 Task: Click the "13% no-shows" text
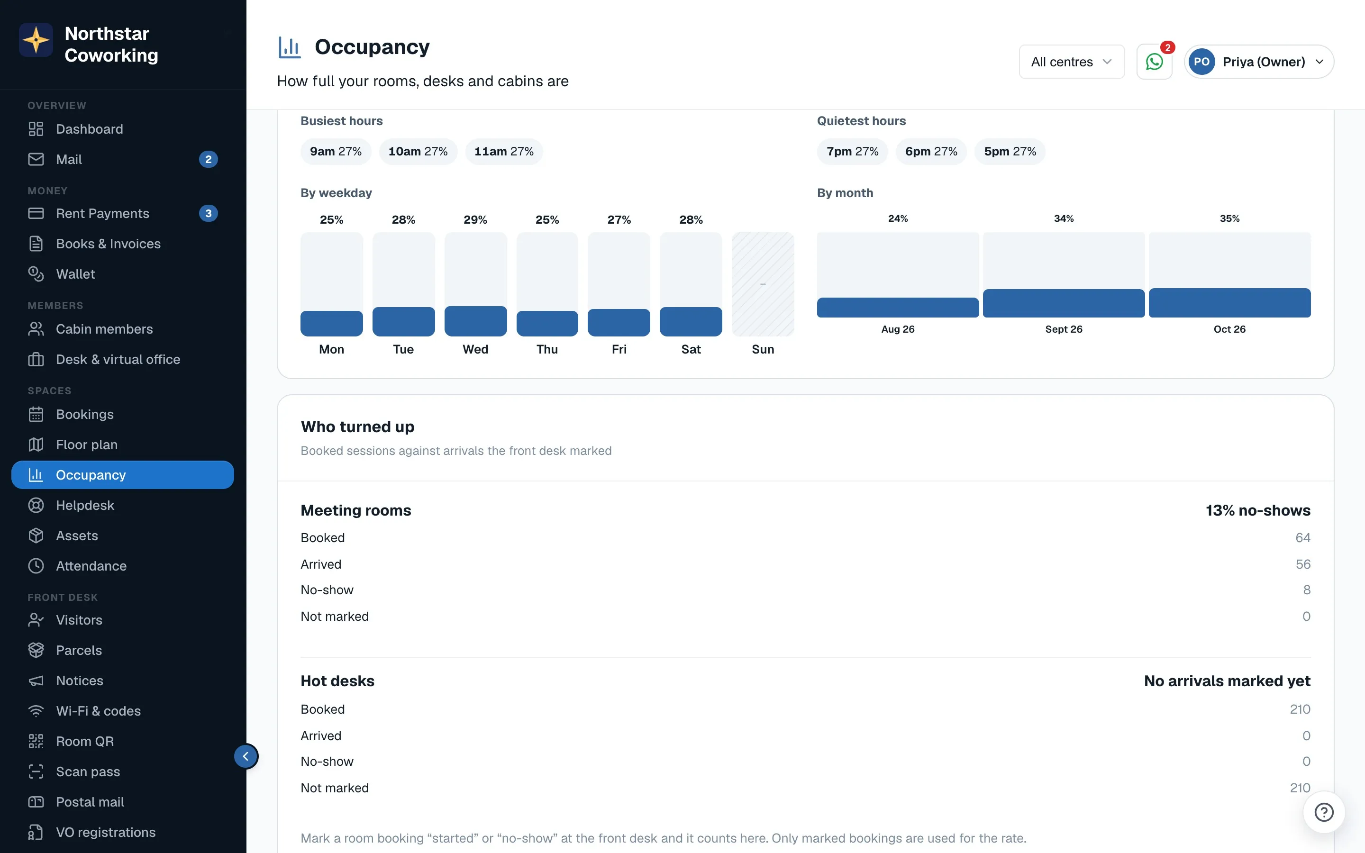[1258, 510]
